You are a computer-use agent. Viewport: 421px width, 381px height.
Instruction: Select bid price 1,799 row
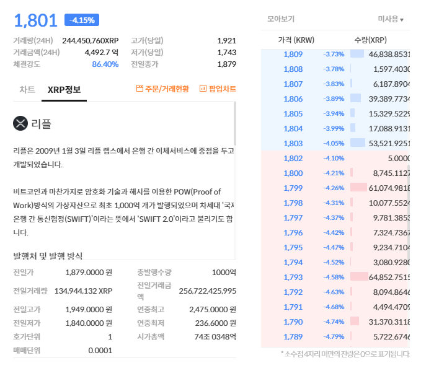pos(335,188)
